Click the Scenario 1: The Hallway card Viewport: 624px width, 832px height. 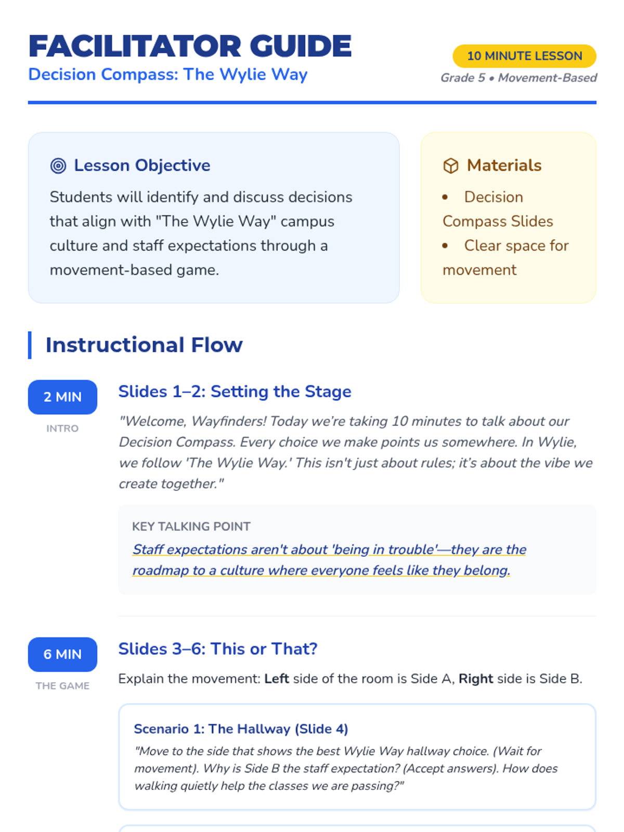point(357,757)
